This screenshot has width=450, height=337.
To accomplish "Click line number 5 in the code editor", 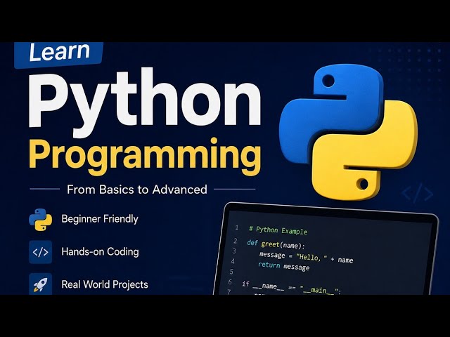I will tap(231, 272).
